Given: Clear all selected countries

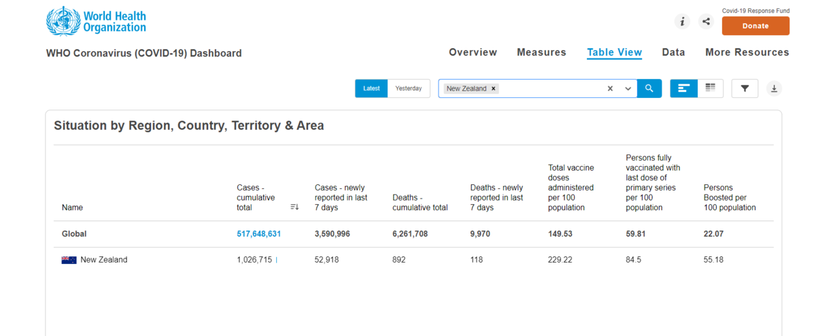Looking at the screenshot, I should [610, 88].
